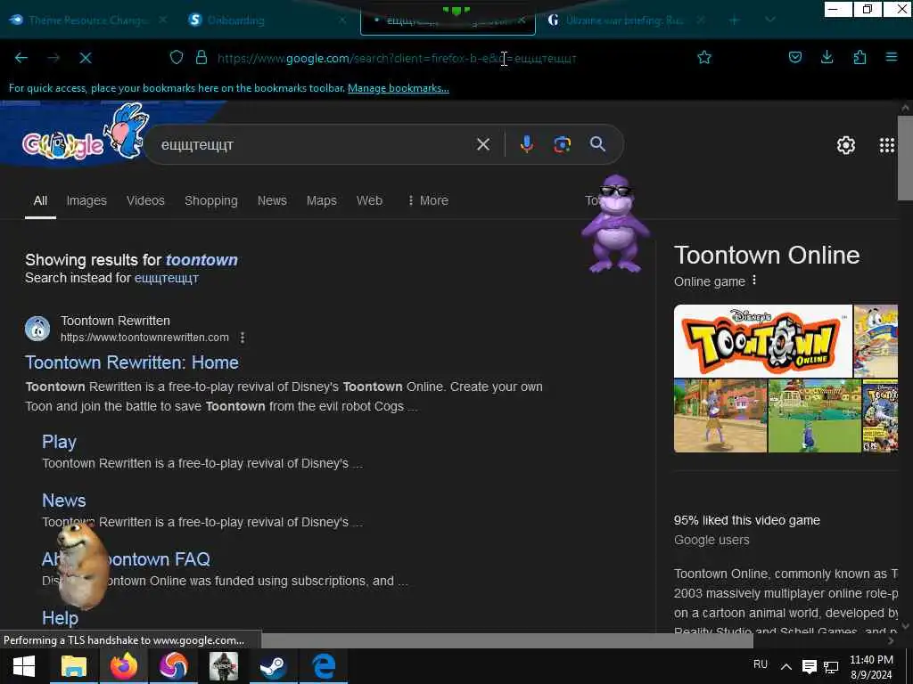The width and height of the screenshot is (913, 684).
Task: List all open tabs
Action: coord(769,20)
